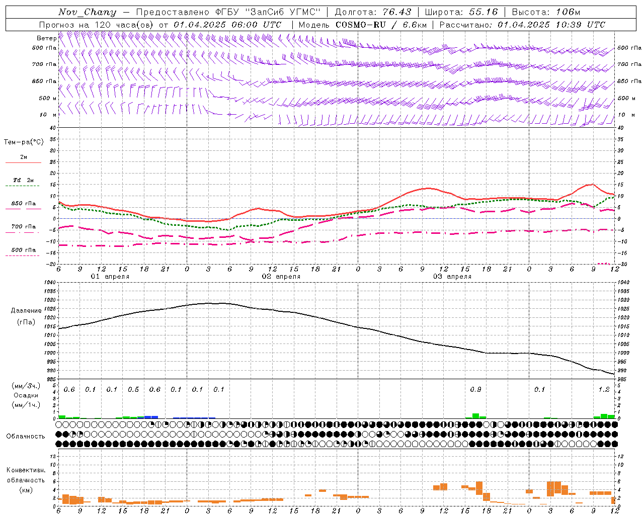This screenshot has width=644, height=515.
Task: Click 'Рассчитано: 01.04.2025 10:39 UTC' timestamp
Action: (522, 25)
